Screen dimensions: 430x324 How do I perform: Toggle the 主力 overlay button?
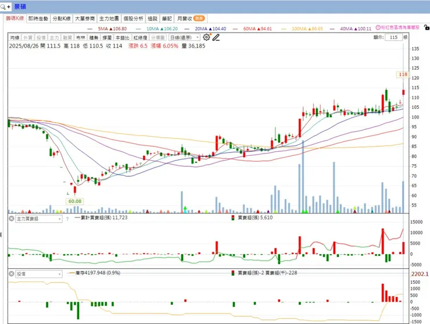click(54, 38)
